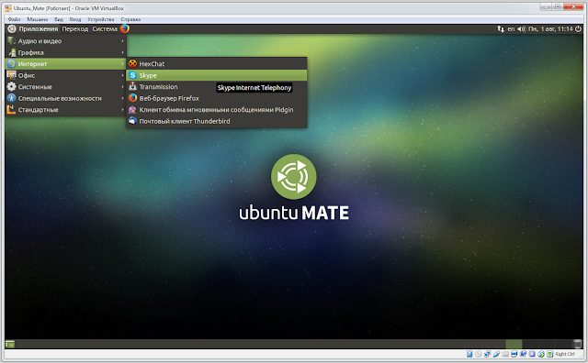Viewport: 588px width, 363px height.
Task: Click the show desktop icon in bottom panel
Action: coord(10,344)
